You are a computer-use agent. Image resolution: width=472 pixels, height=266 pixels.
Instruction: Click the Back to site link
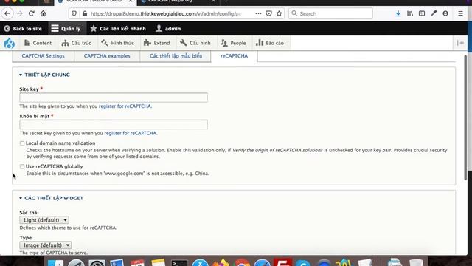(23, 29)
